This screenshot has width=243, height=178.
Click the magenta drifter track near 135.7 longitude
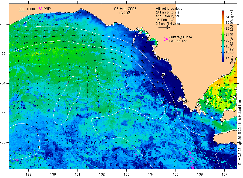[191, 160]
